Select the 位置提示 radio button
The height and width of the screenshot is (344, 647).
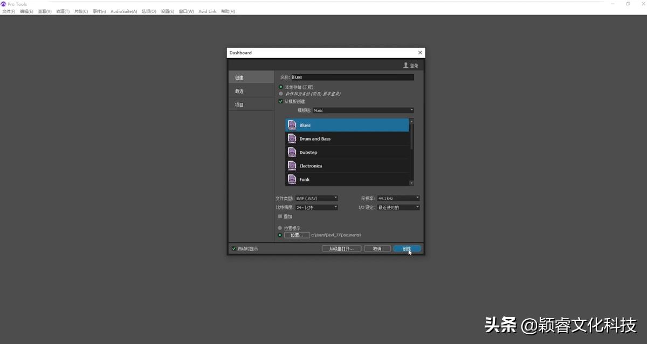coord(280,228)
